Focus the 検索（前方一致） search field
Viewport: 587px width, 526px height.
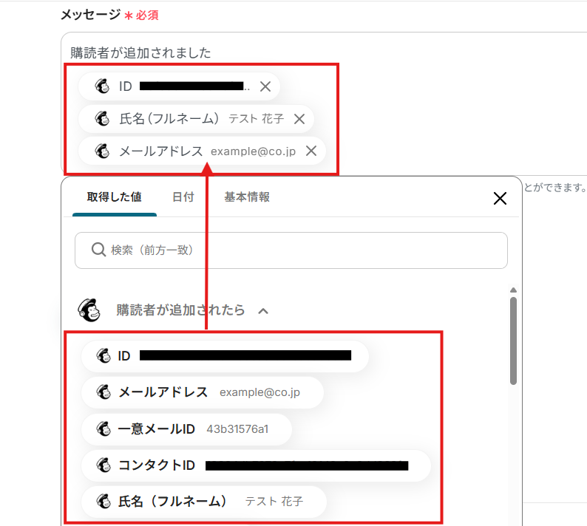pos(291,250)
